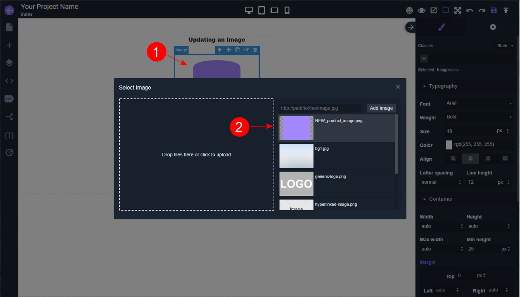Click the undo arrow icon

(x=470, y=10)
